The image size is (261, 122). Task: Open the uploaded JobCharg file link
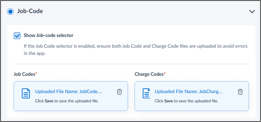click(188, 92)
